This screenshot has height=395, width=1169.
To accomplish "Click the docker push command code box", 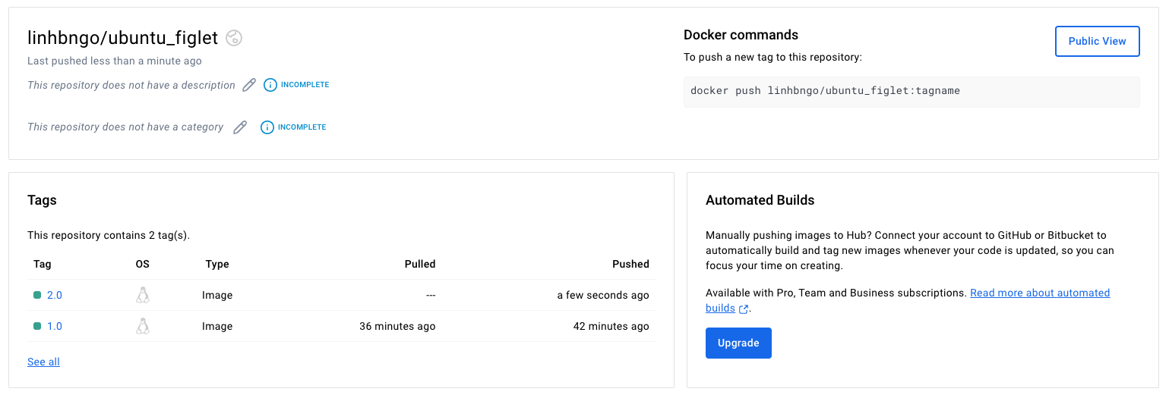I will 911,91.
